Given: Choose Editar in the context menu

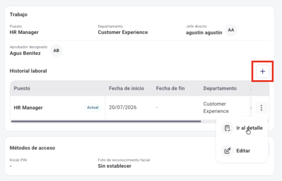Looking at the screenshot, I should click(242, 151).
